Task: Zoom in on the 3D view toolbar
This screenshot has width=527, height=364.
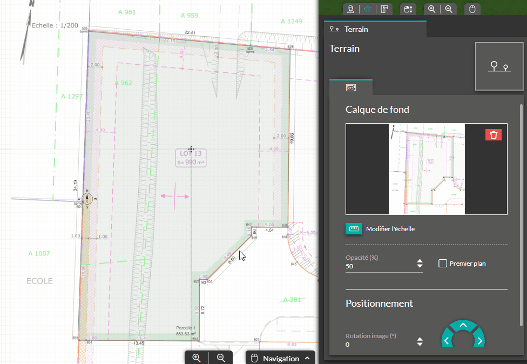Action: (x=432, y=9)
